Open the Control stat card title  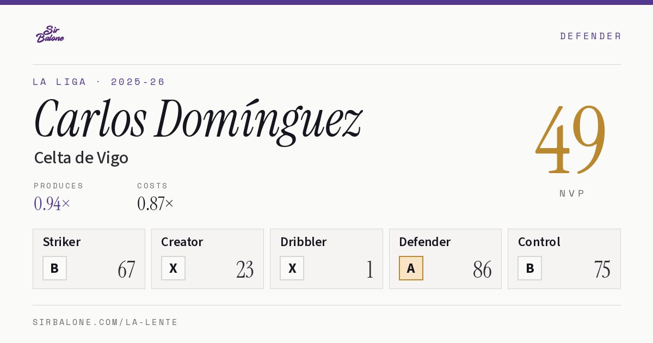click(539, 242)
